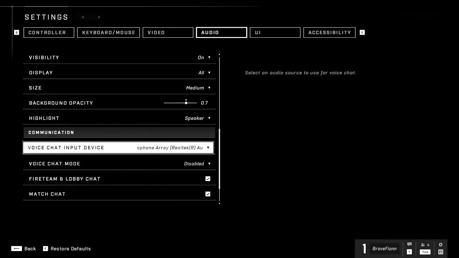
Task: Switch to the Controller tab
Action: (x=49, y=32)
